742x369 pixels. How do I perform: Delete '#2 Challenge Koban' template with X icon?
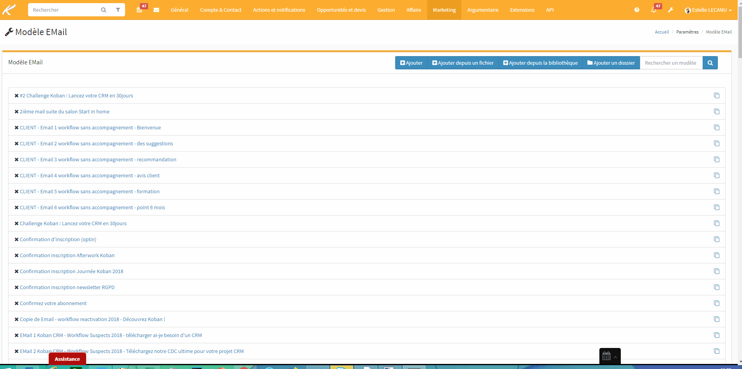(x=16, y=95)
